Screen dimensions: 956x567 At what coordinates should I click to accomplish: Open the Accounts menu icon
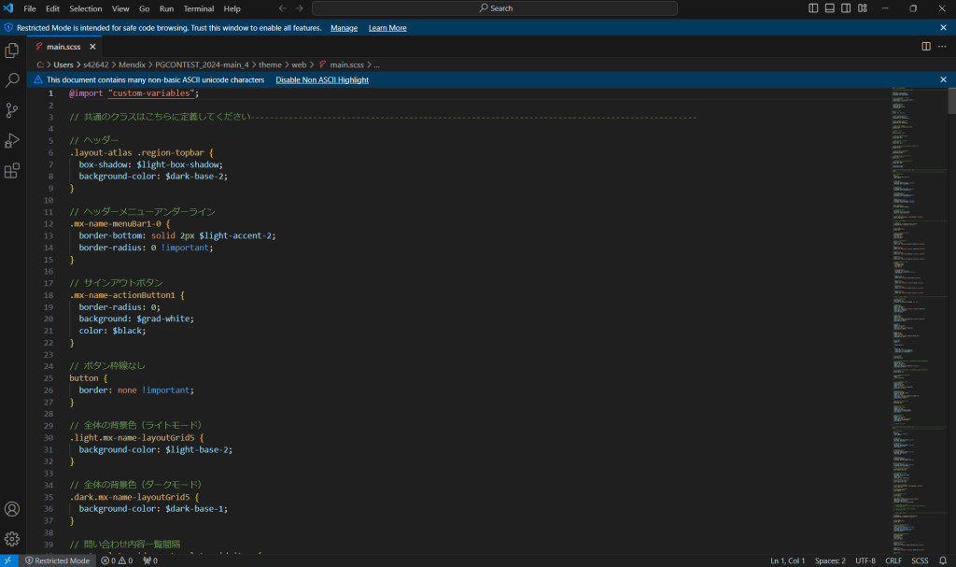(x=12, y=509)
